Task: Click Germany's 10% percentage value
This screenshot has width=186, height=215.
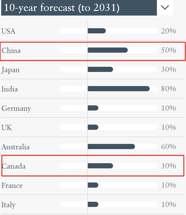Action: 168,108
